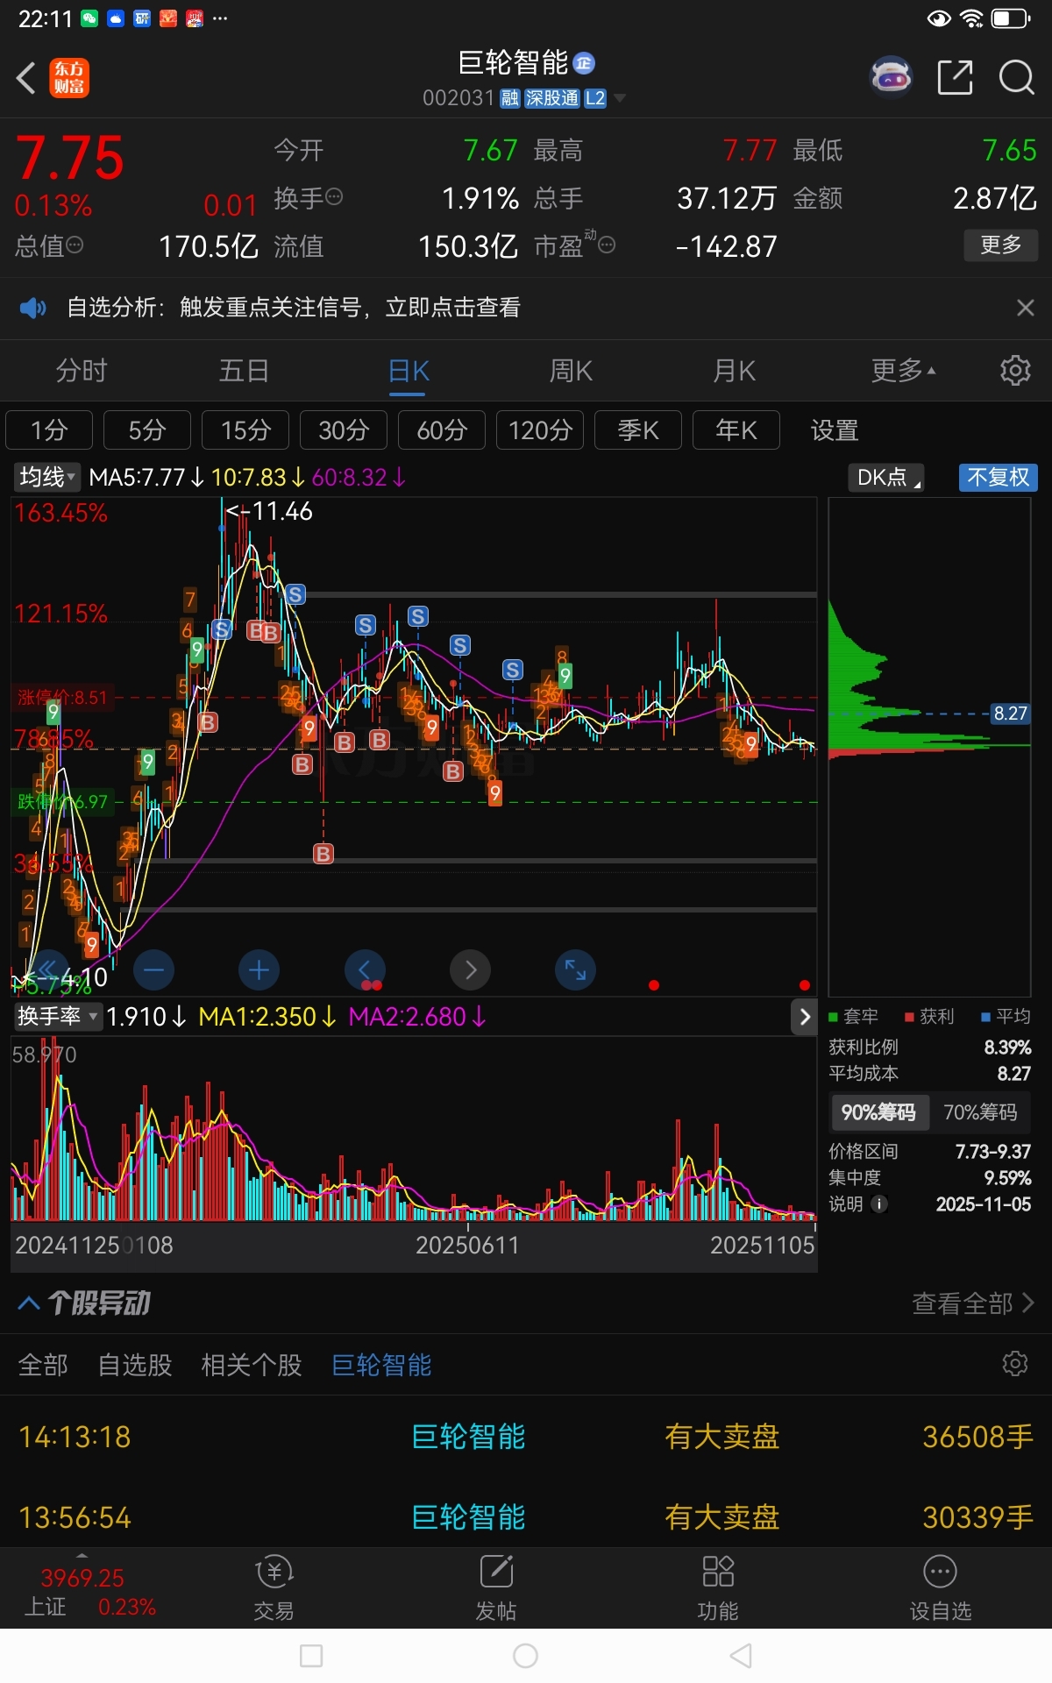This screenshot has height=1683, width=1052.
Task: Open the 换手率 indicator dropdown
Action: click(57, 1016)
